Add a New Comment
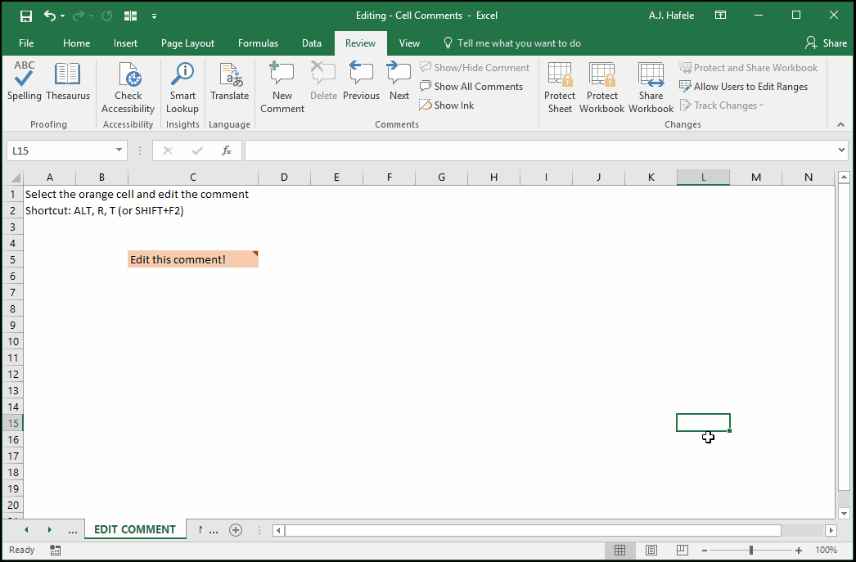This screenshot has width=856, height=562. [x=282, y=88]
